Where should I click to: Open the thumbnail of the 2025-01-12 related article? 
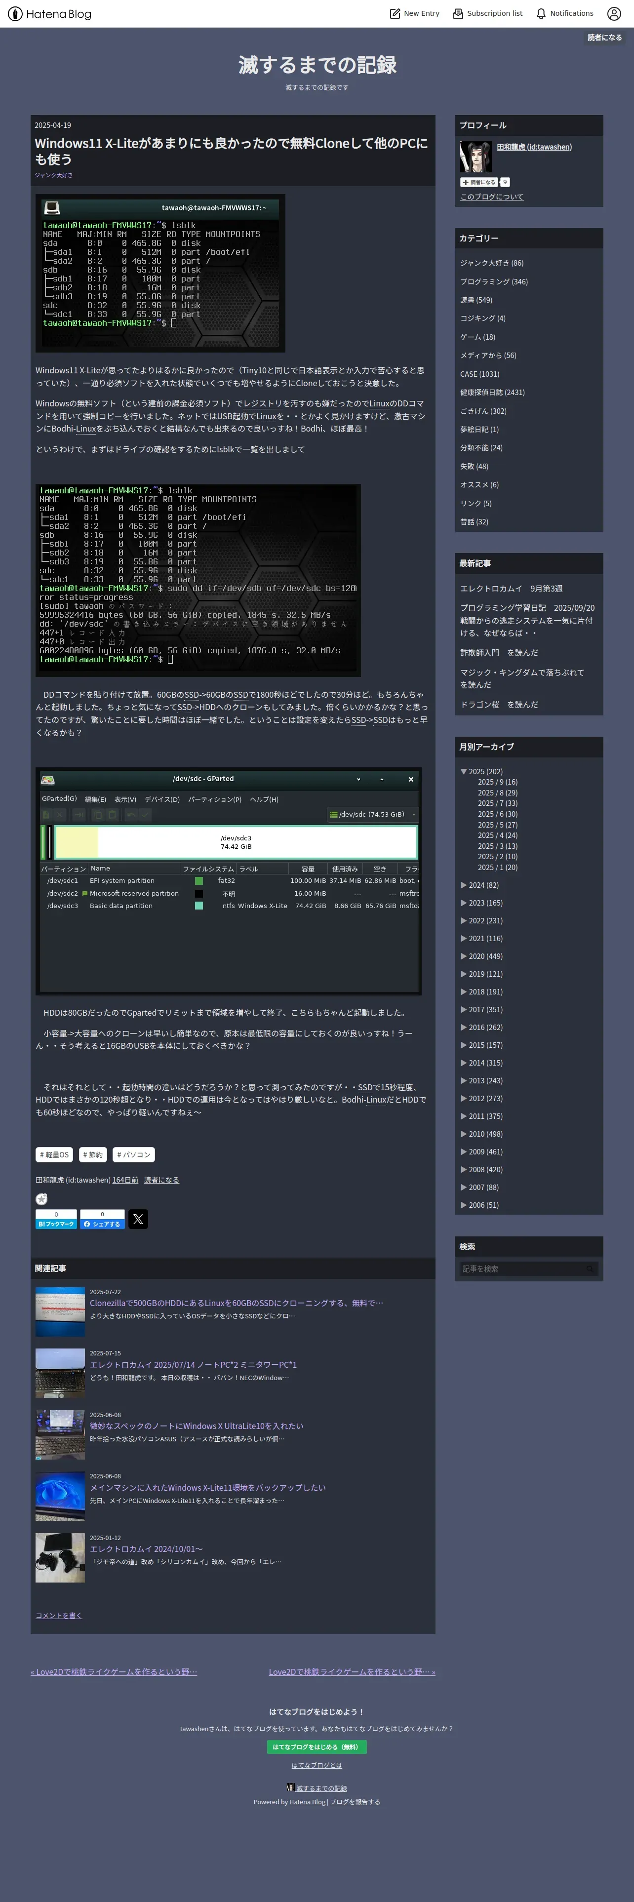pyautogui.click(x=61, y=1558)
